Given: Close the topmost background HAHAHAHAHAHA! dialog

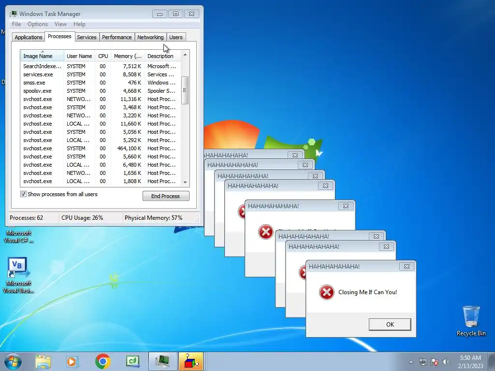Looking at the screenshot, I should (295, 155).
